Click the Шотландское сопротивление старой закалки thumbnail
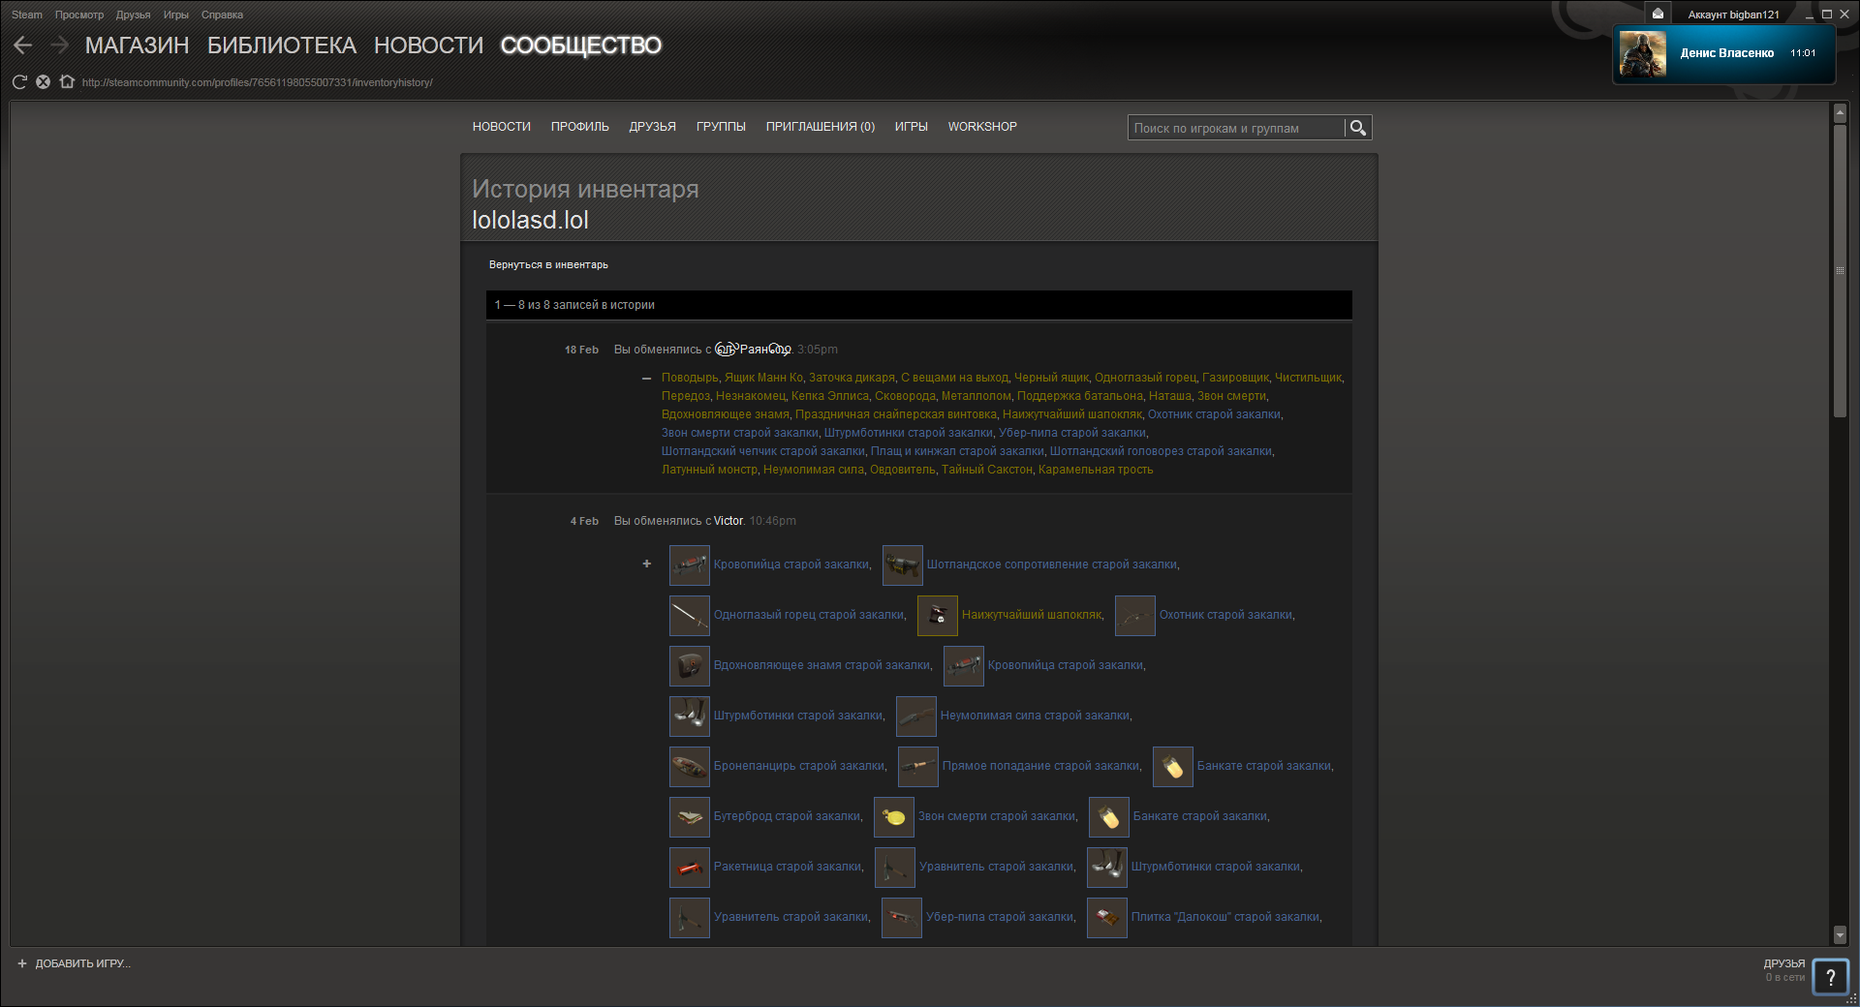 point(902,565)
